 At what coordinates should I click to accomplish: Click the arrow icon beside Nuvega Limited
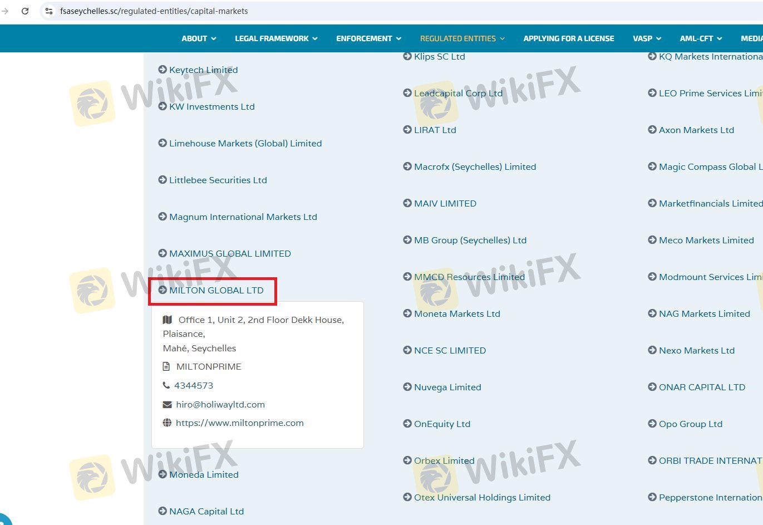(407, 387)
